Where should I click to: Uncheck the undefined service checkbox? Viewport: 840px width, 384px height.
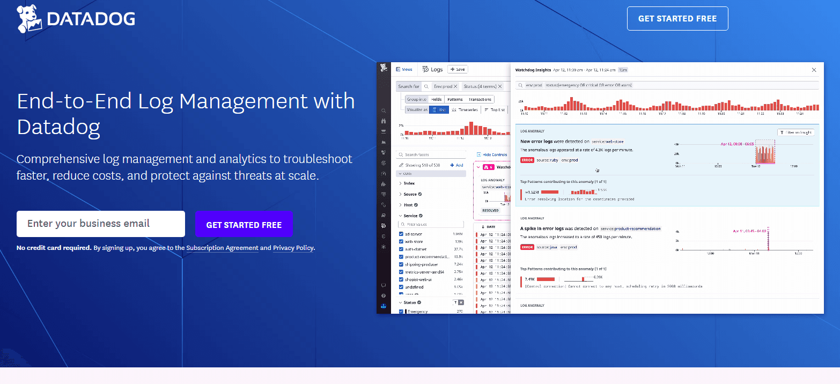(401, 287)
